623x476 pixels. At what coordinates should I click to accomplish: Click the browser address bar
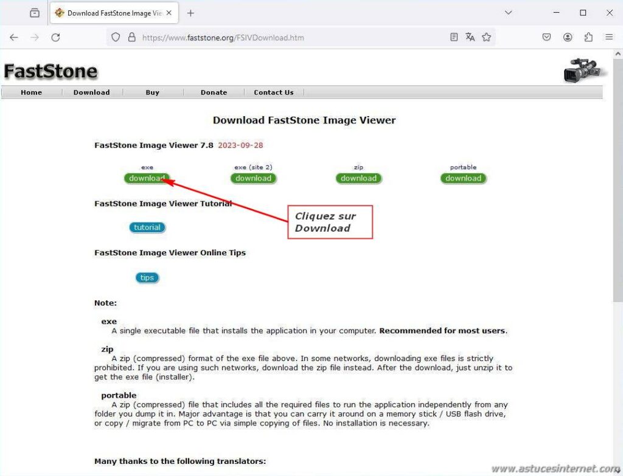coord(274,37)
